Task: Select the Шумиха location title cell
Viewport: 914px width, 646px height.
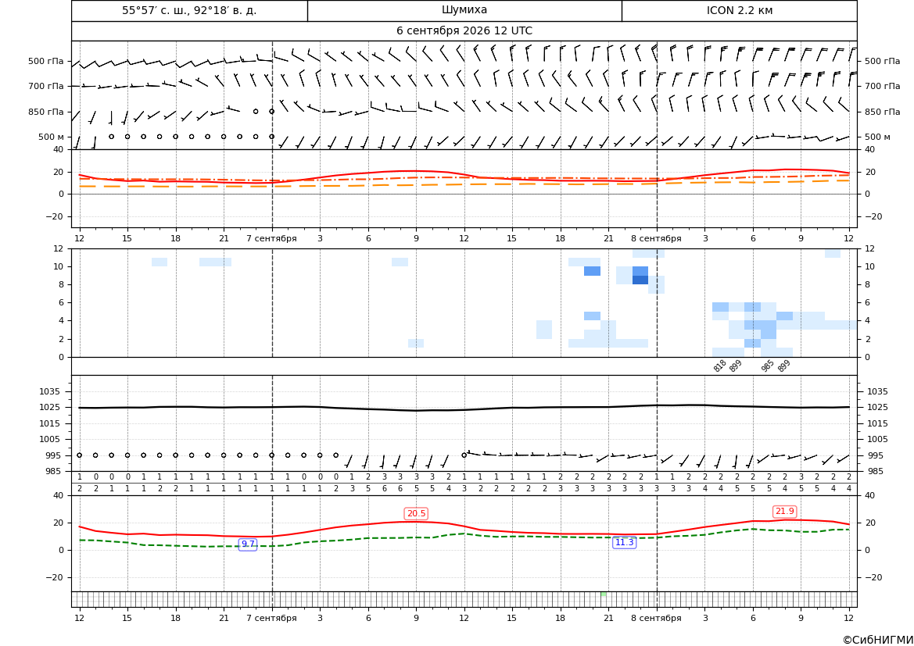Action: tap(464, 11)
